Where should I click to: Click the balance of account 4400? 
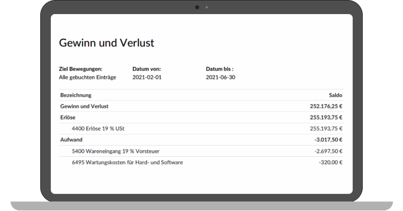point(326,128)
